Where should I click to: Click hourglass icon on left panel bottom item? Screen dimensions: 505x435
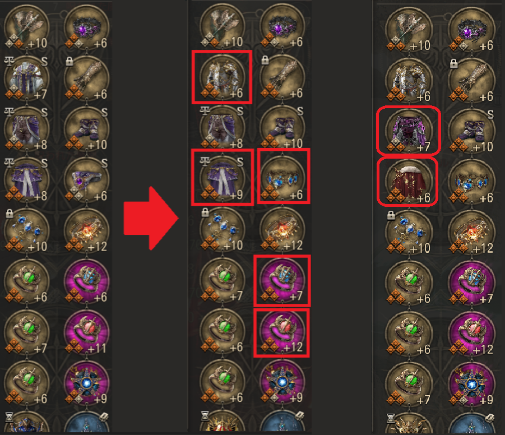(9, 417)
